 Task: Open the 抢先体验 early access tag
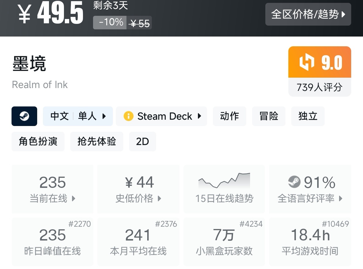[97, 142]
